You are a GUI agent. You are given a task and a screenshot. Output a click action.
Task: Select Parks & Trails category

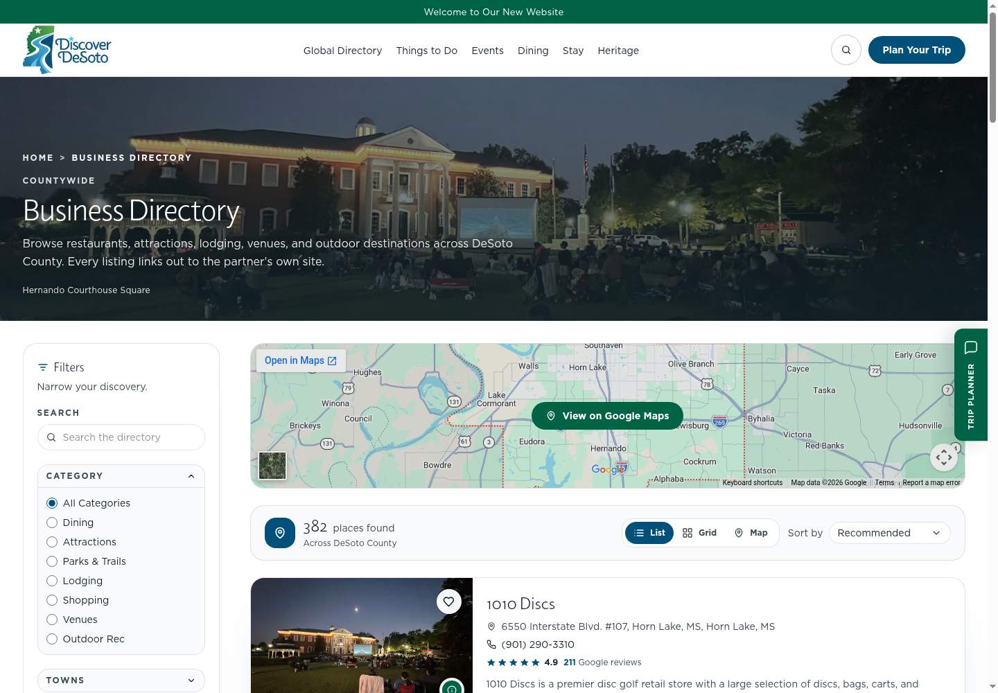point(52,561)
